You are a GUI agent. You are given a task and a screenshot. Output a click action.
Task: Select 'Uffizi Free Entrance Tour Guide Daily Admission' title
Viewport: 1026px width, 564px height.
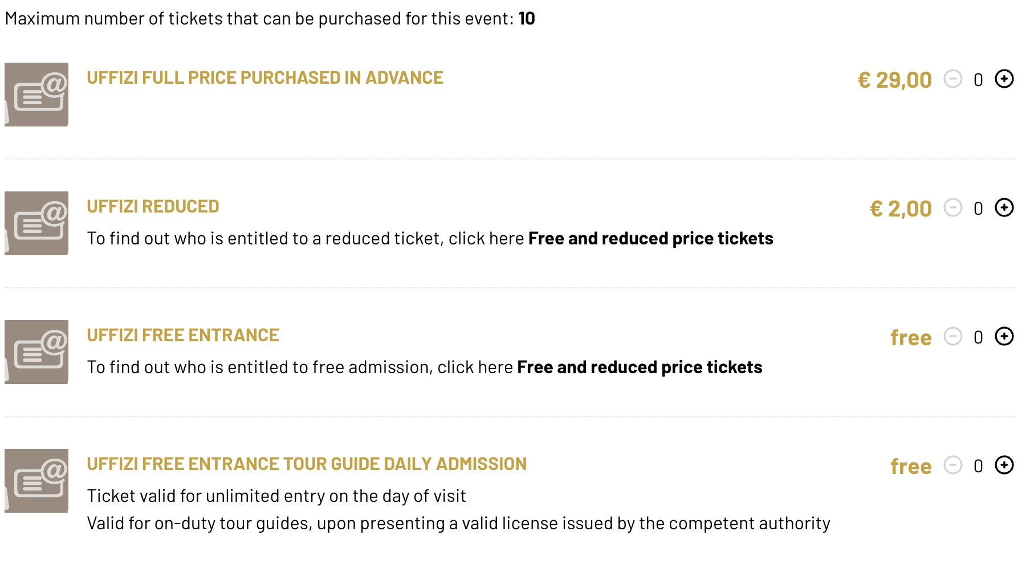click(x=306, y=464)
